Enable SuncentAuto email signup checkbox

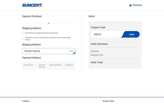coord(23,39)
